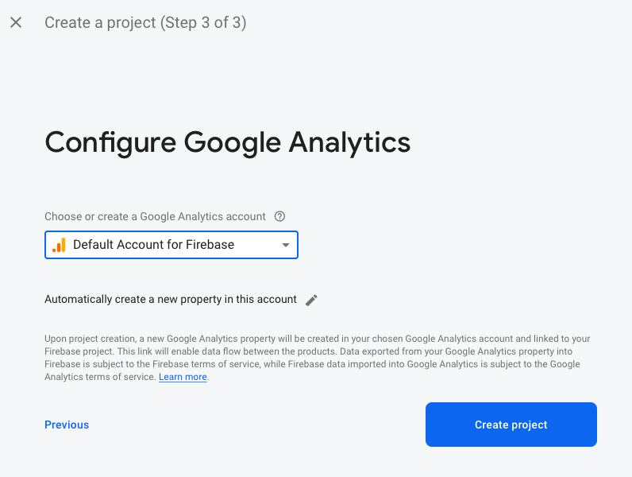The width and height of the screenshot is (632, 477).
Task: Edit property settings with the pencil icon
Action: click(x=311, y=300)
